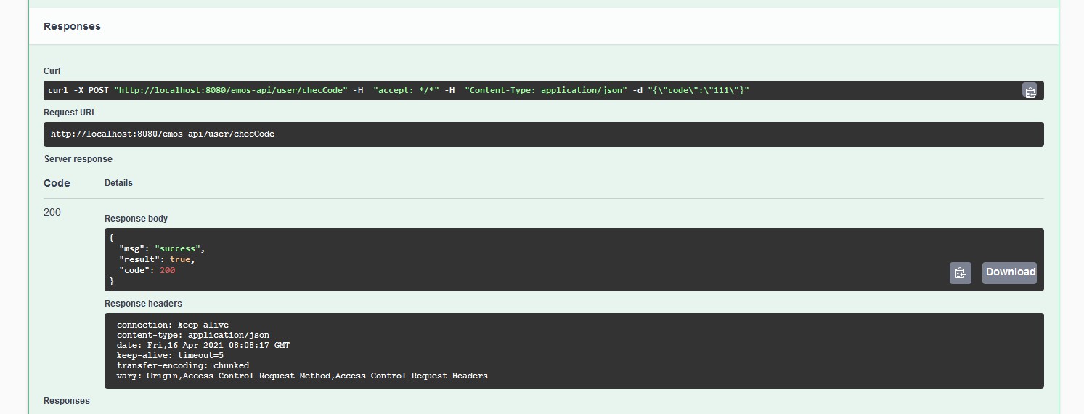Click the date header line
The width and height of the screenshot is (1084, 414).
tap(203, 345)
